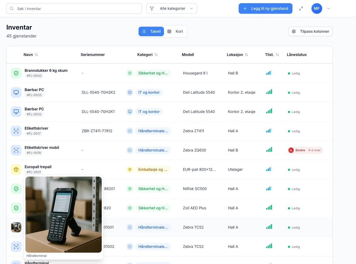Click serial number ZBR-ZT411-77812
Image resolution: width=356 pixels, height=264 pixels.
97,131
